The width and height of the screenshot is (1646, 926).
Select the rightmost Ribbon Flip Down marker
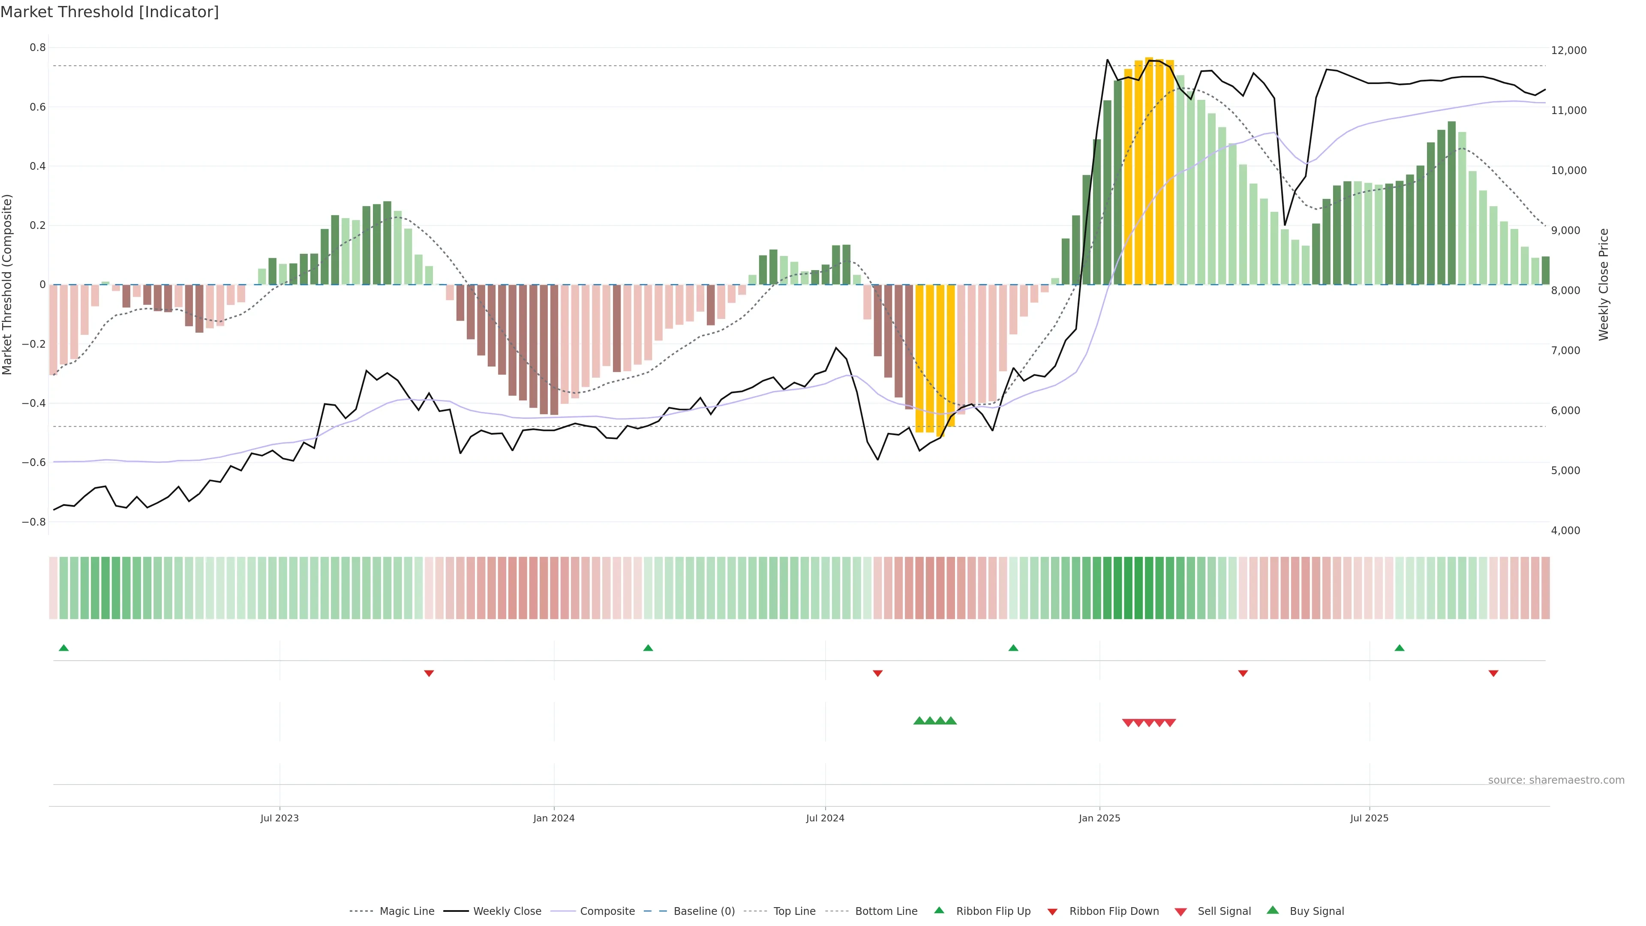click(1493, 673)
